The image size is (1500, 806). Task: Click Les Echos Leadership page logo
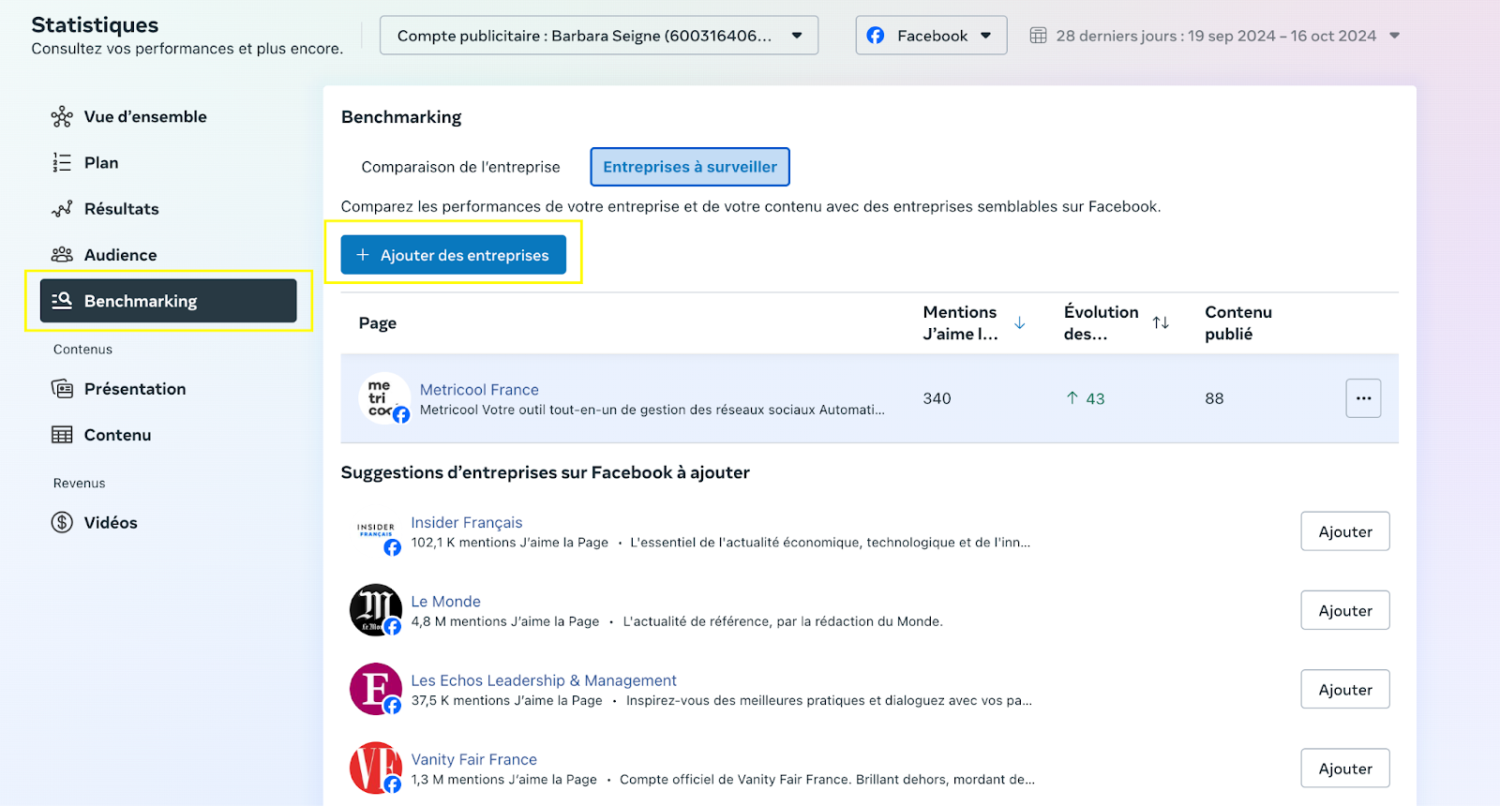376,689
